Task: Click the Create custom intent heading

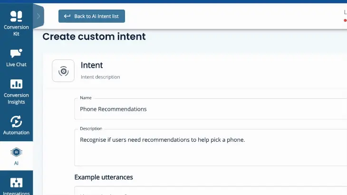Action: [94, 37]
